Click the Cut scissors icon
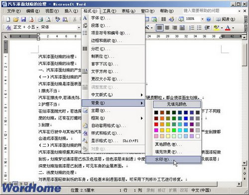Image resolution: width=249 pixels, height=195 pixels. click(x=75, y=19)
